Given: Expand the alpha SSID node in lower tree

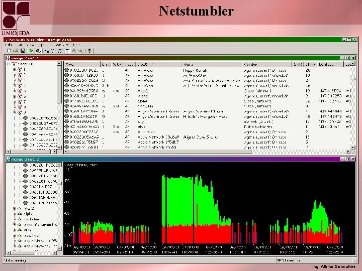Looking at the screenshot, I should click(14, 214).
